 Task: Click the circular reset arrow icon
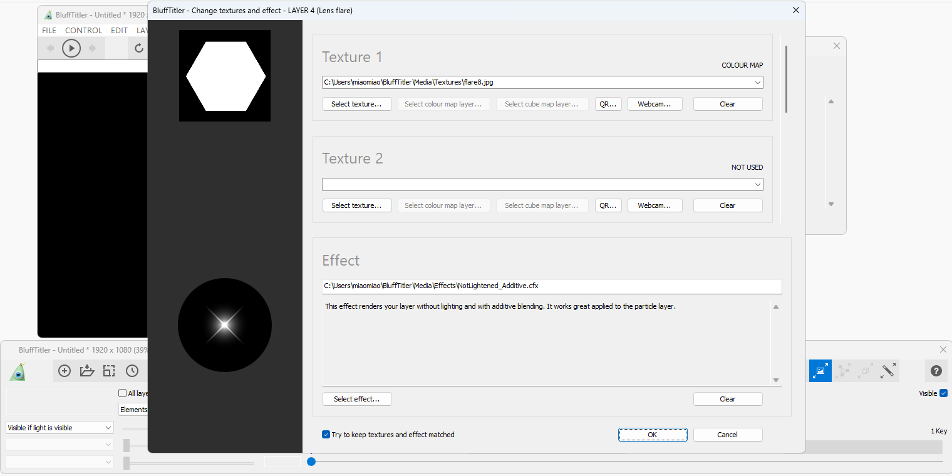pos(139,48)
